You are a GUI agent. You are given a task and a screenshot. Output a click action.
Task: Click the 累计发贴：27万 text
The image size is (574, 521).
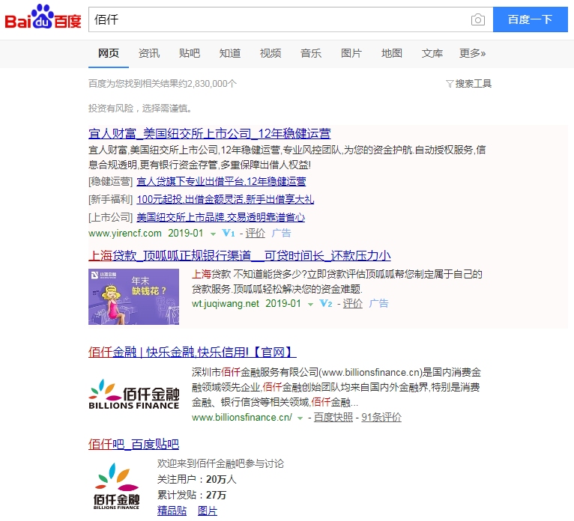(191, 495)
